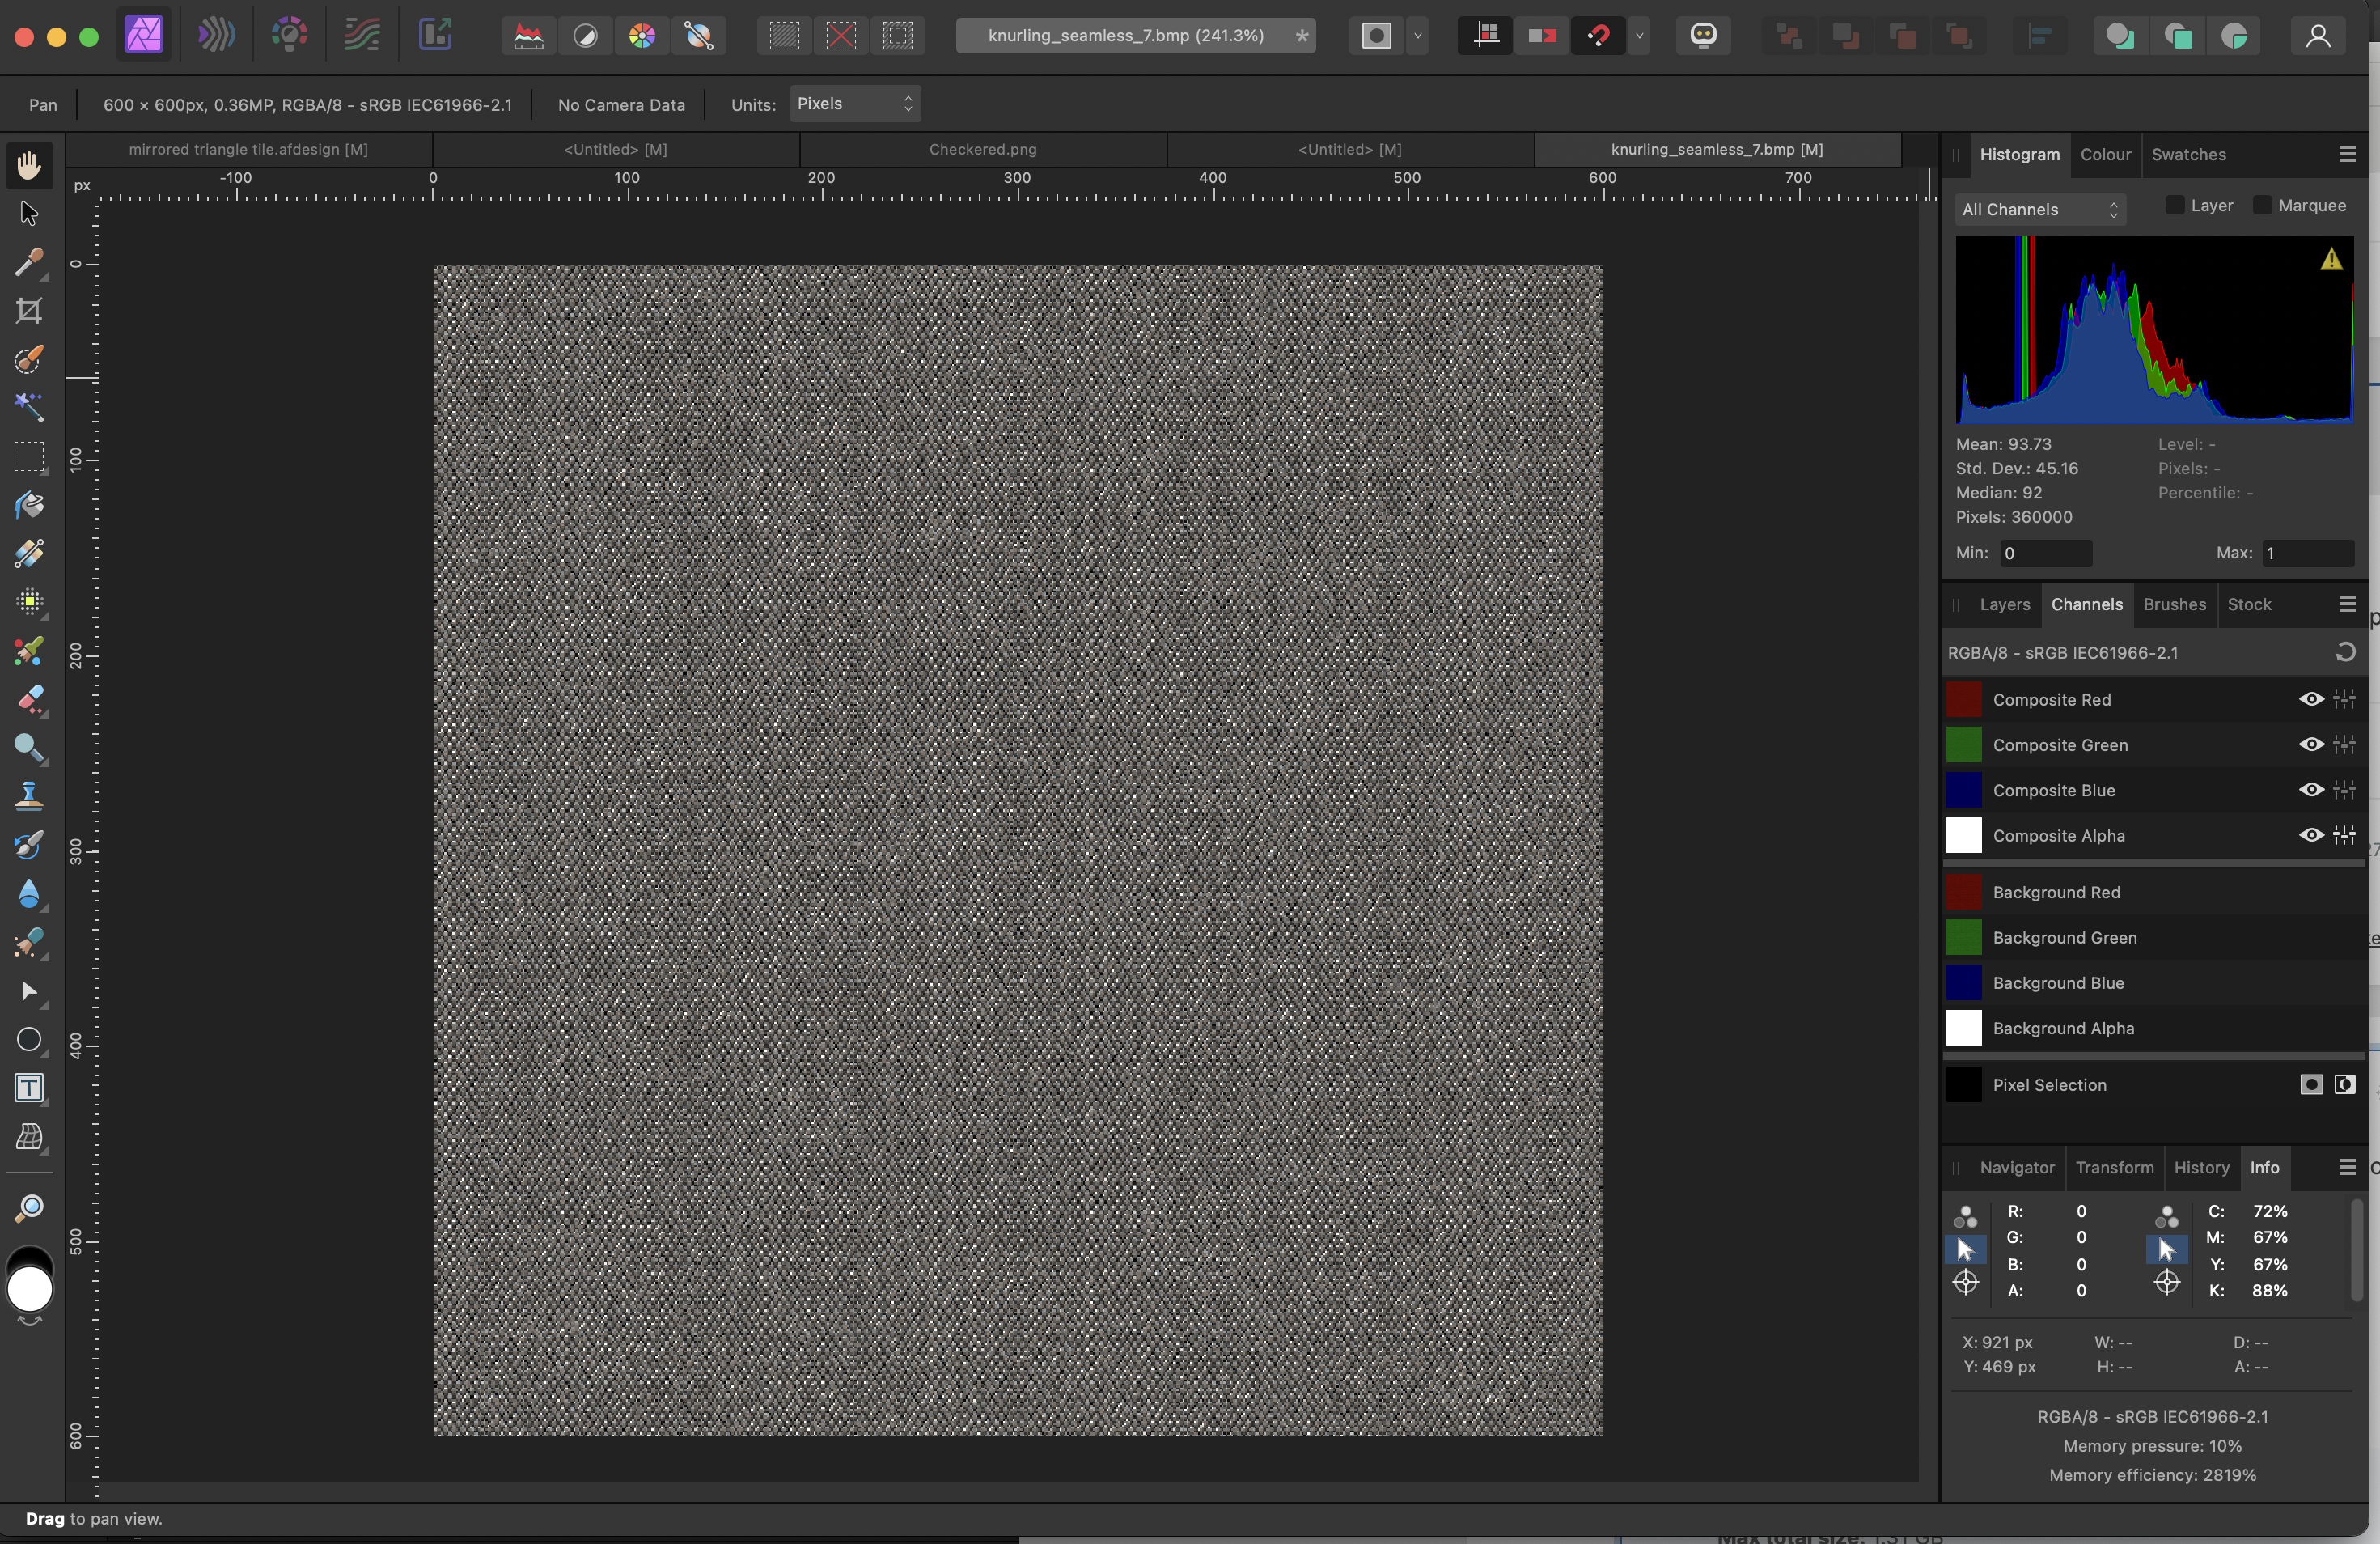Screen dimensions: 2380x1544
Task: Click the Select All toolbar button
Action: click(785, 37)
